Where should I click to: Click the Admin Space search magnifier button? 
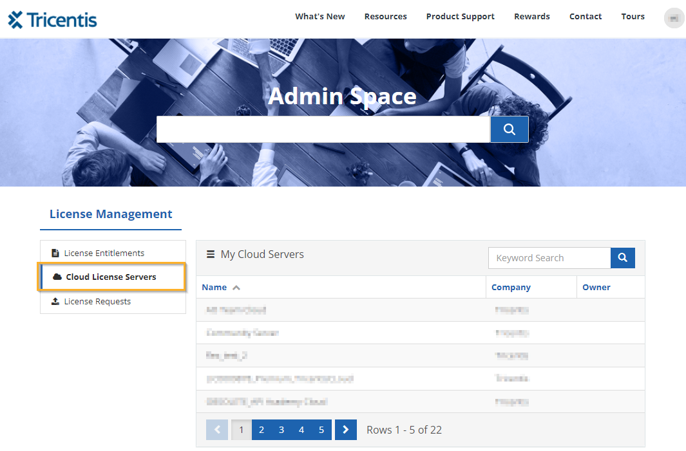pos(509,129)
